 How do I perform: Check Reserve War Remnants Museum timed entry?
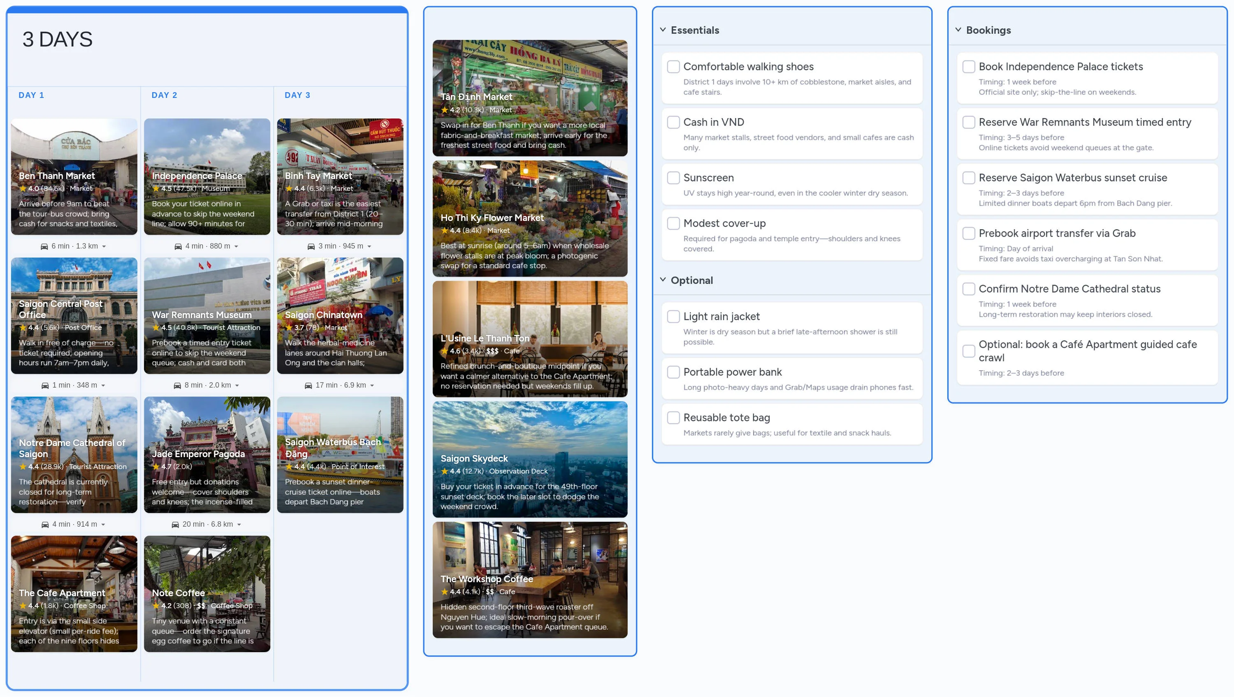pyautogui.click(x=969, y=122)
